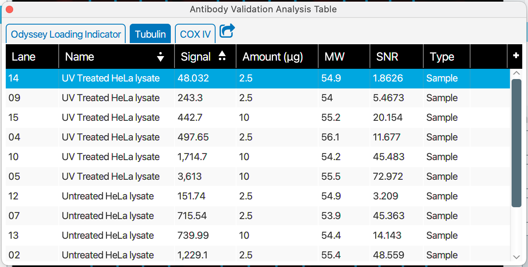Select the Tubulin tab
This screenshot has height=267, width=528.
(150, 34)
